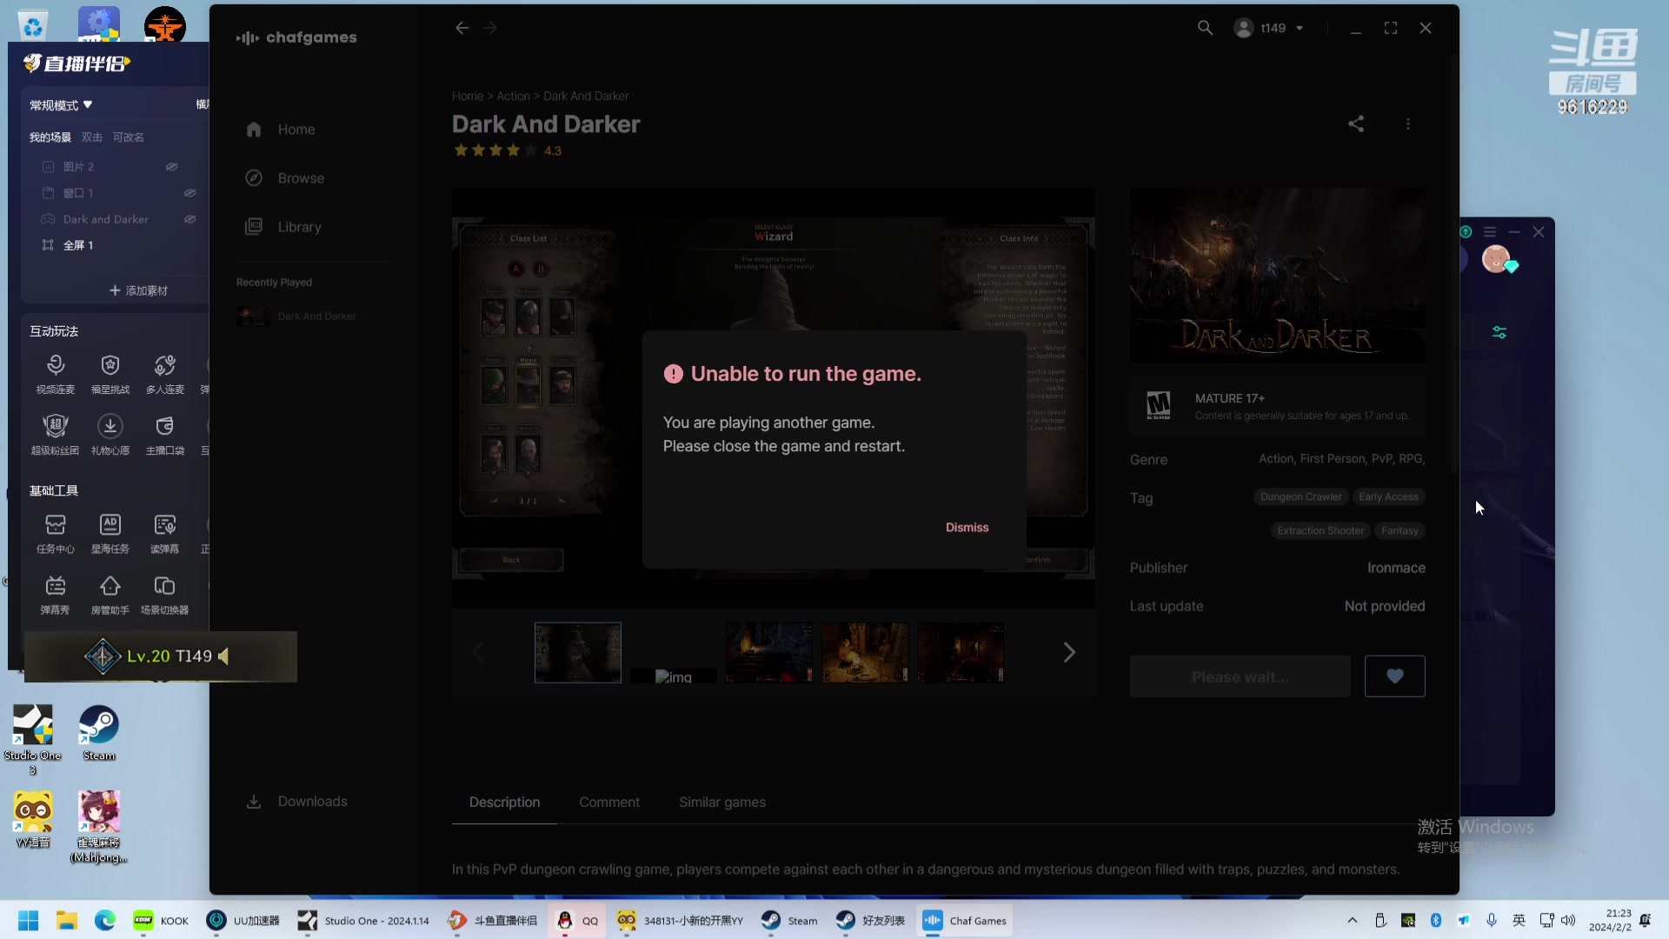Click the Windows Start button
The height and width of the screenshot is (939, 1669).
[x=29, y=921]
